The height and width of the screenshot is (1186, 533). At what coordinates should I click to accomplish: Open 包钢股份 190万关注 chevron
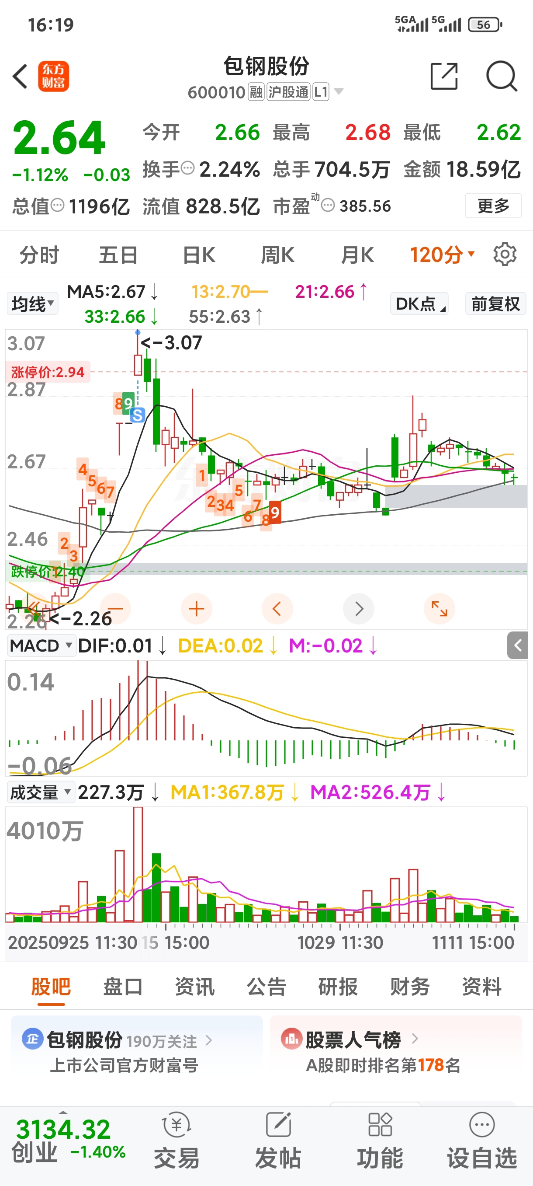pos(209,1040)
